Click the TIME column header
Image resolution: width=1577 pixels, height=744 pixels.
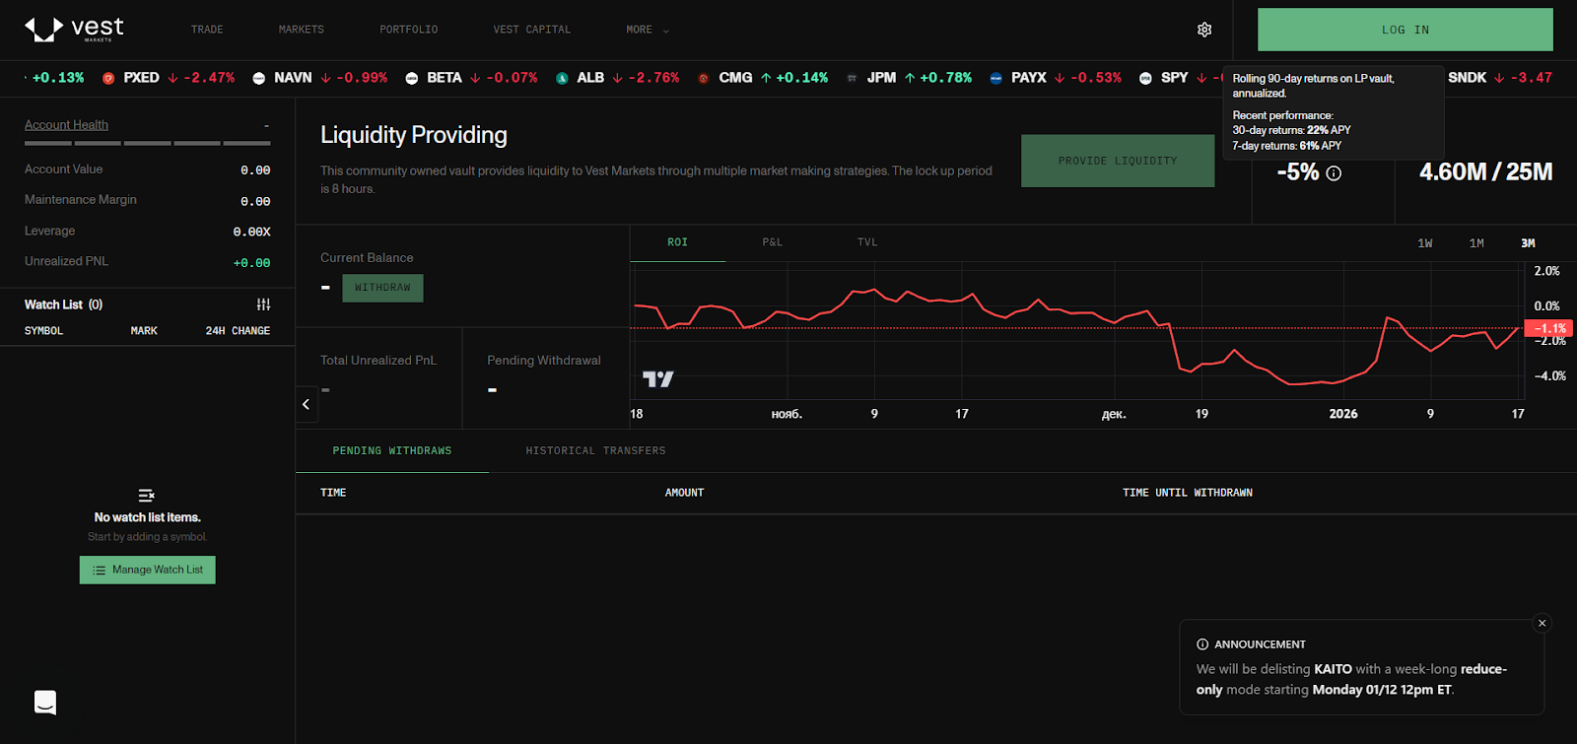[x=333, y=493]
